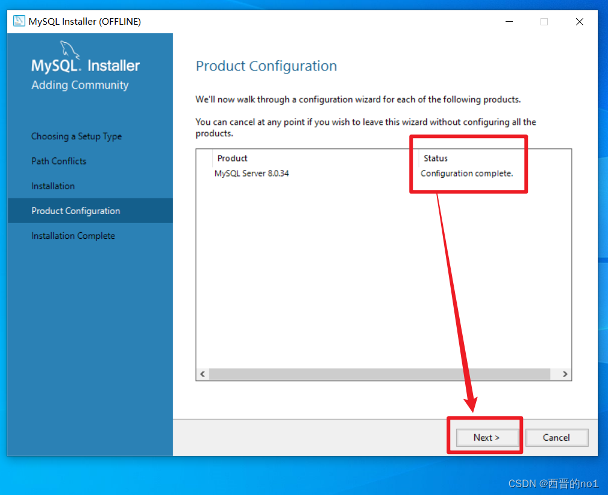Screen dimensions: 608x495
Task: Select the Installation Complete step
Action: pos(74,236)
